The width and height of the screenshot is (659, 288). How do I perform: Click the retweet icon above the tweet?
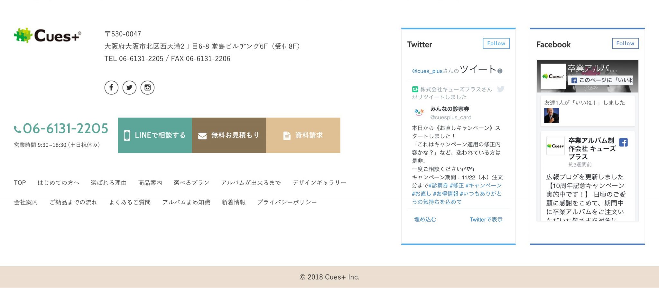click(415, 89)
